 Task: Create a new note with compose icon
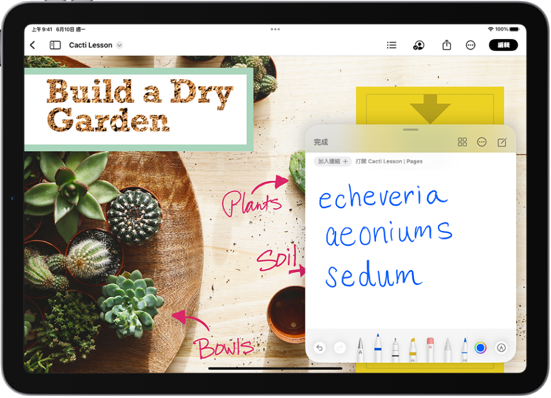pyautogui.click(x=502, y=142)
